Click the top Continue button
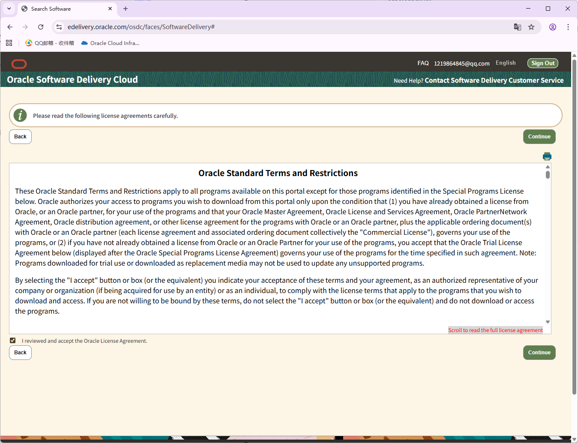 click(539, 137)
